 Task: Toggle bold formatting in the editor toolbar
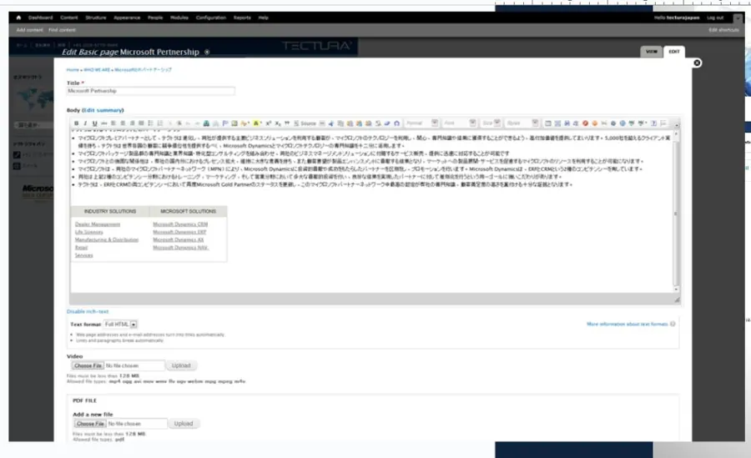[x=76, y=123]
